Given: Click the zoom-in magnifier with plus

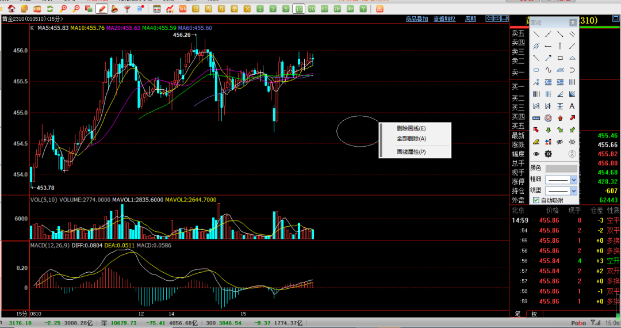Looking at the screenshot, I should click(63, 9).
